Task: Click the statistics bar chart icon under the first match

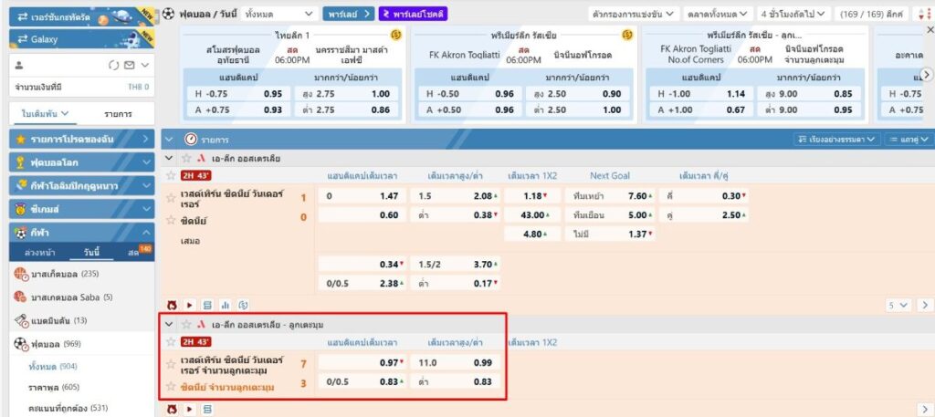Action: pos(226,305)
